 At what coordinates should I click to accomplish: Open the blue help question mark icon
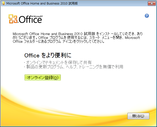pos(147,16)
